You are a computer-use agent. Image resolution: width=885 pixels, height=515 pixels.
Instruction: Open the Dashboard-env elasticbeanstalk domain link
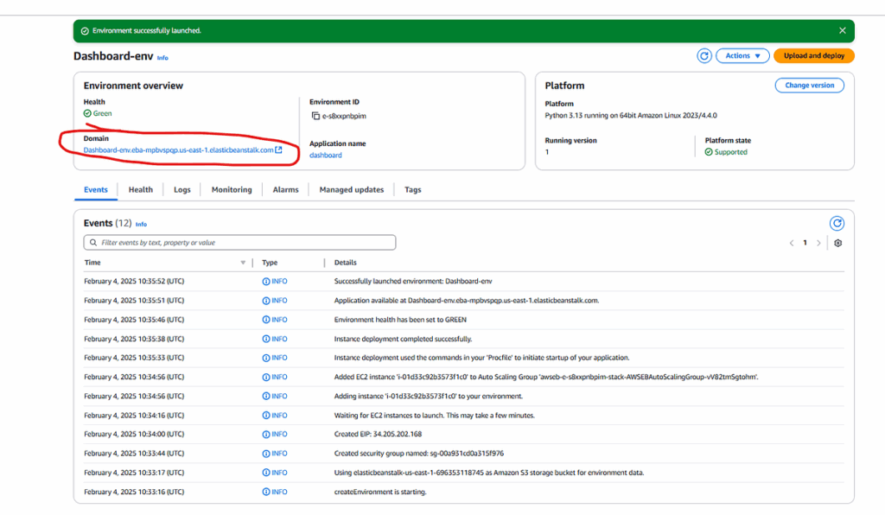[178, 149]
